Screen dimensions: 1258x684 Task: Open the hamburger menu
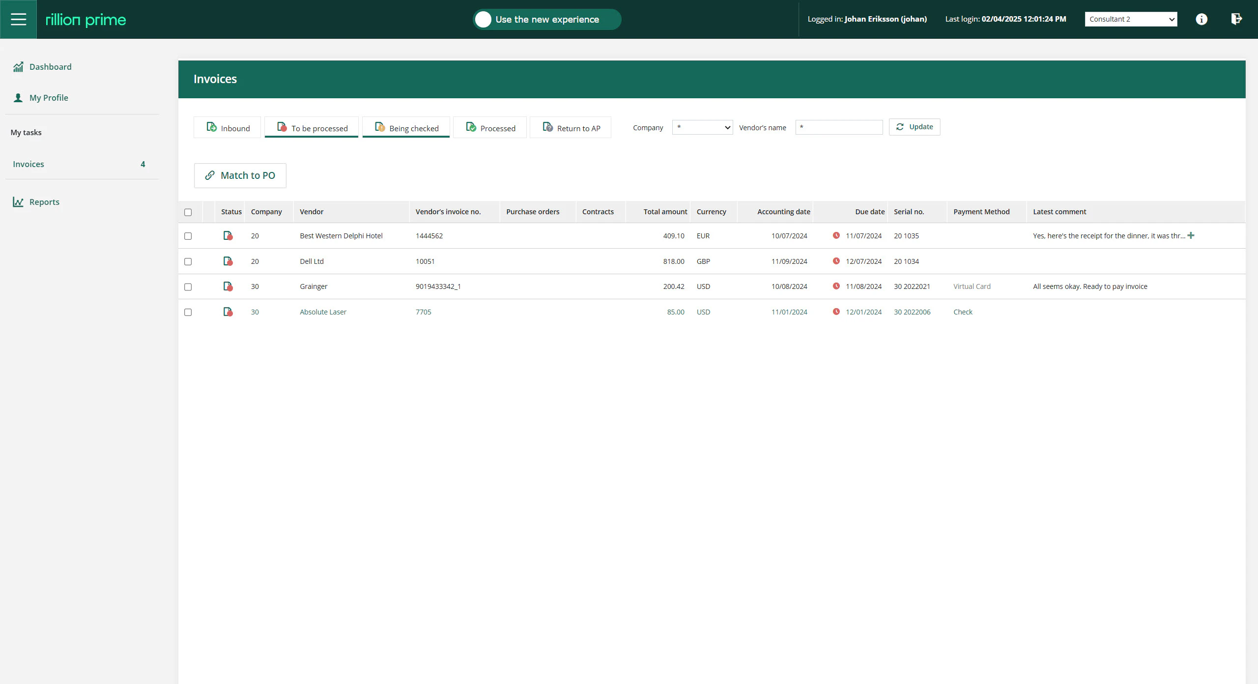(x=18, y=19)
